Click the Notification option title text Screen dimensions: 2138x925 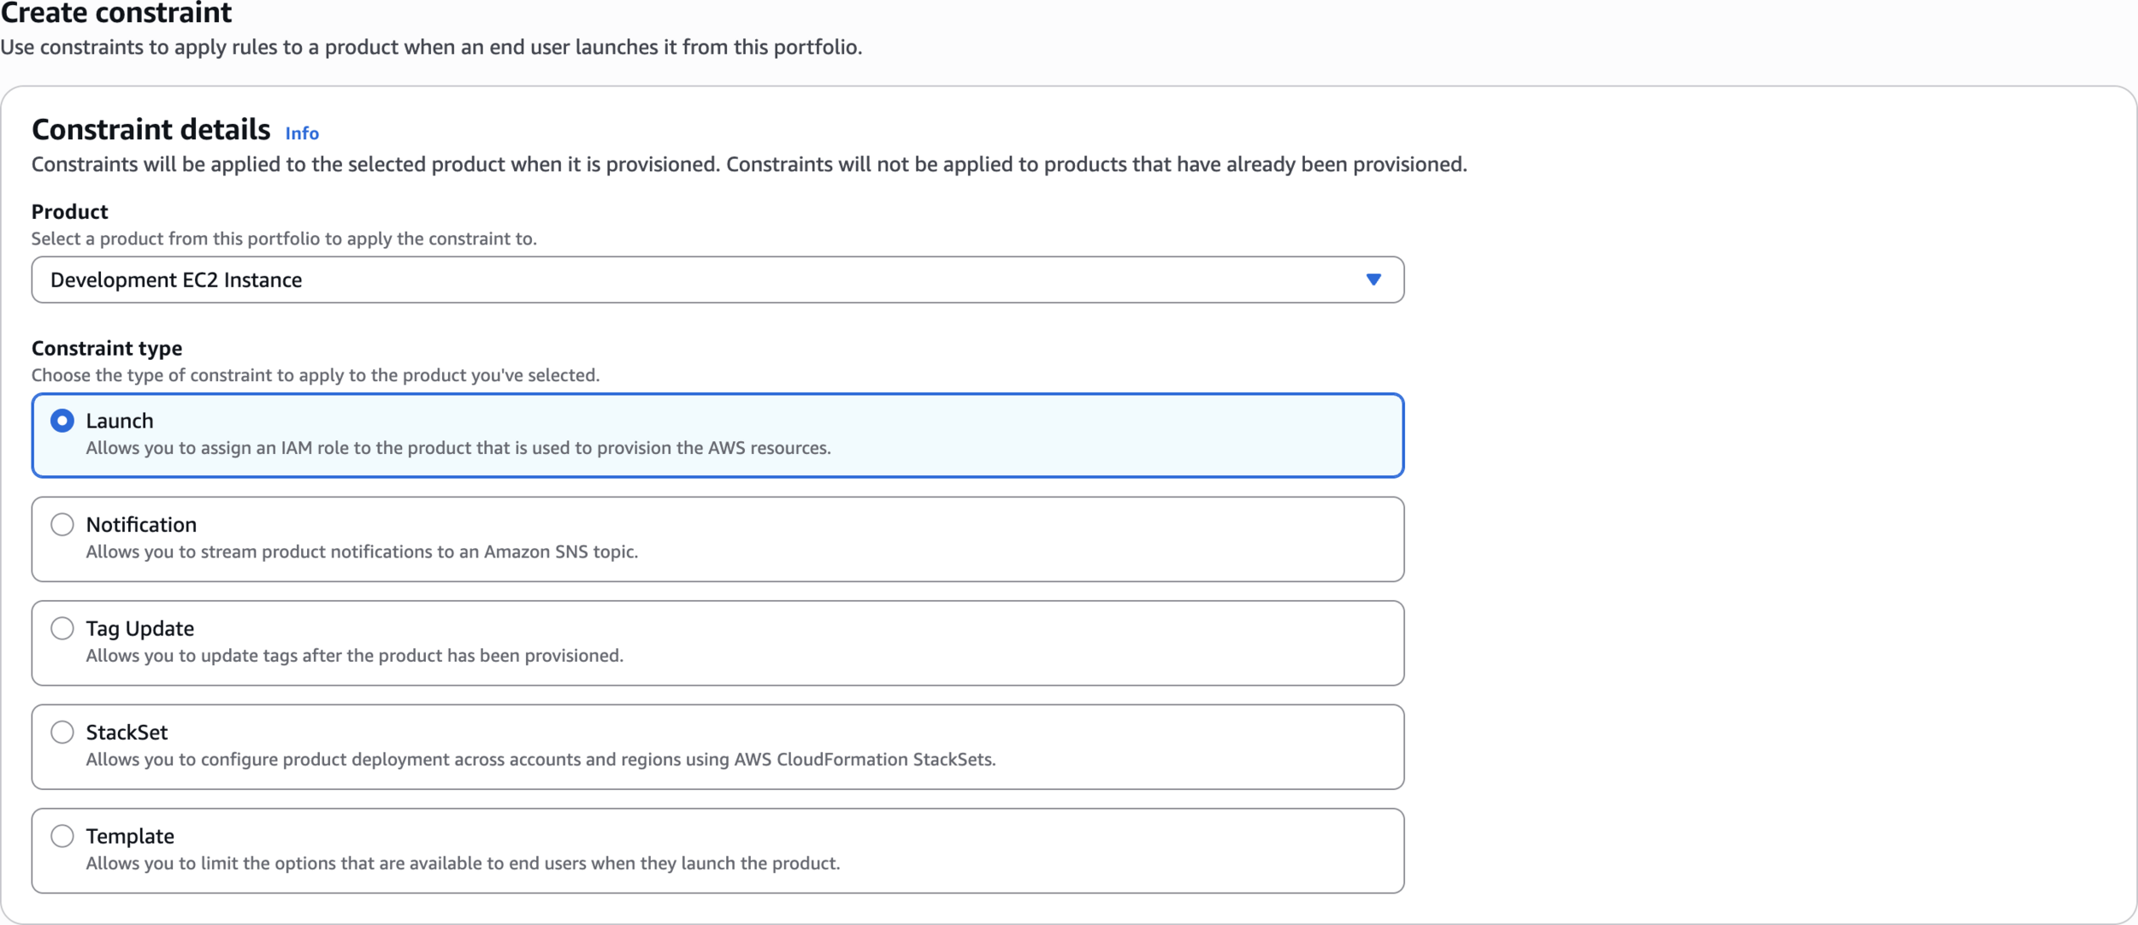pos(141,524)
